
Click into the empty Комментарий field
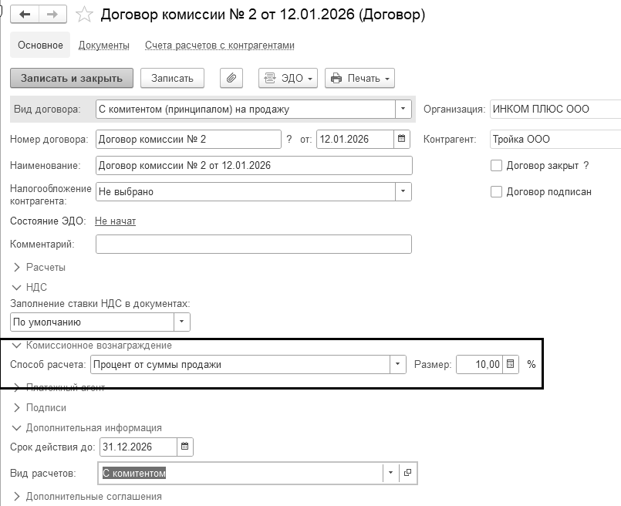[254, 245]
